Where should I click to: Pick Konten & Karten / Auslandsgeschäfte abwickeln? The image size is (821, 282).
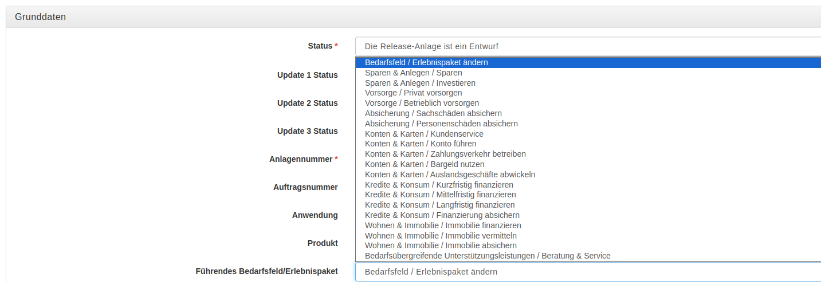coord(588,174)
